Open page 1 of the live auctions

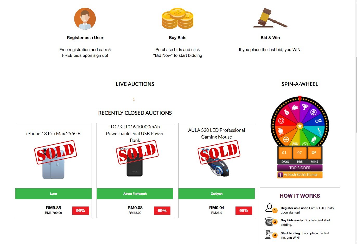click(x=133, y=99)
